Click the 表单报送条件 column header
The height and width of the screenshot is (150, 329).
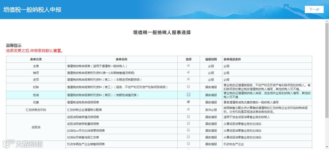click(267, 59)
